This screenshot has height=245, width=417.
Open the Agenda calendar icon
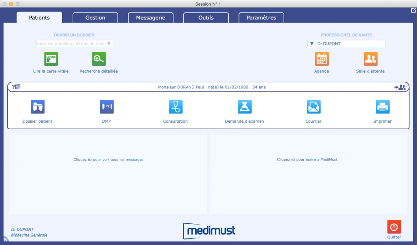click(x=322, y=59)
